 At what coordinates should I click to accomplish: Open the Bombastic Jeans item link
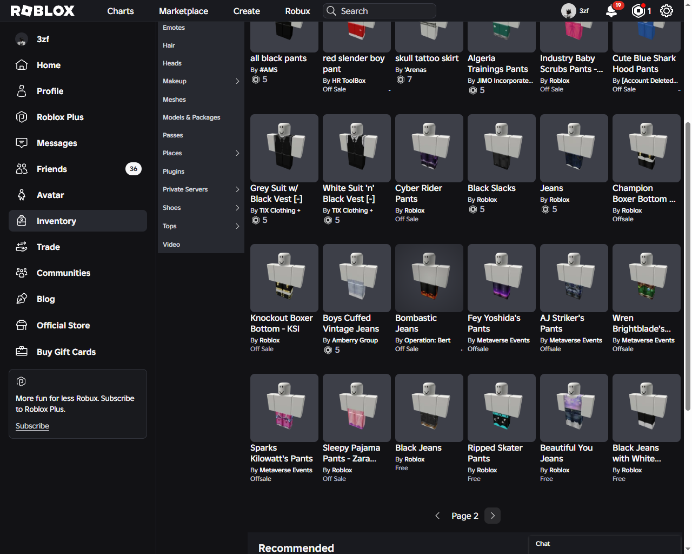click(416, 324)
